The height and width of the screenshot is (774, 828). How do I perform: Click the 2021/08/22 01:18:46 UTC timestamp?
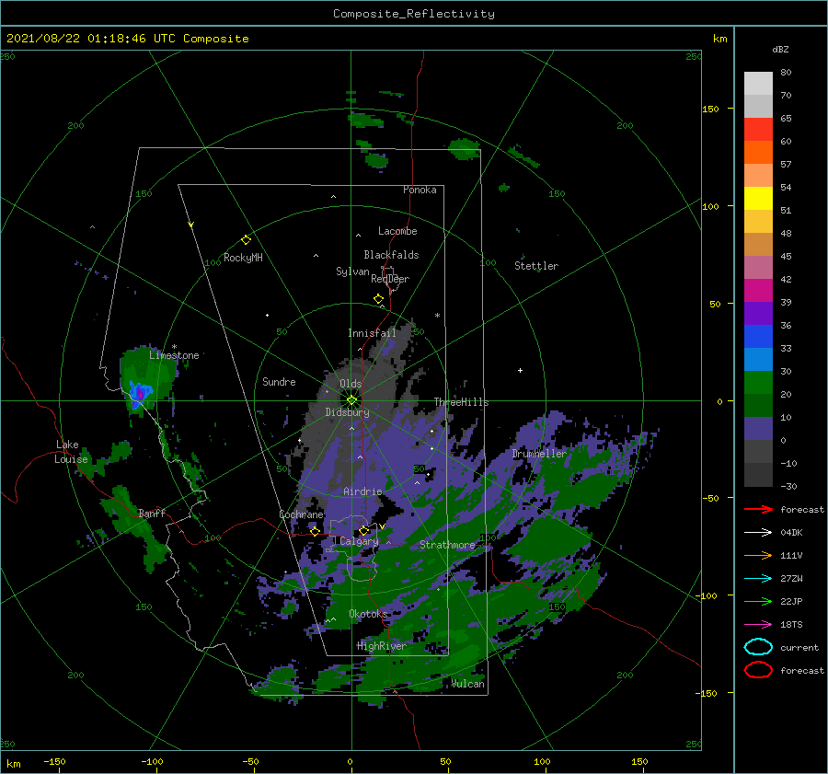pos(91,39)
